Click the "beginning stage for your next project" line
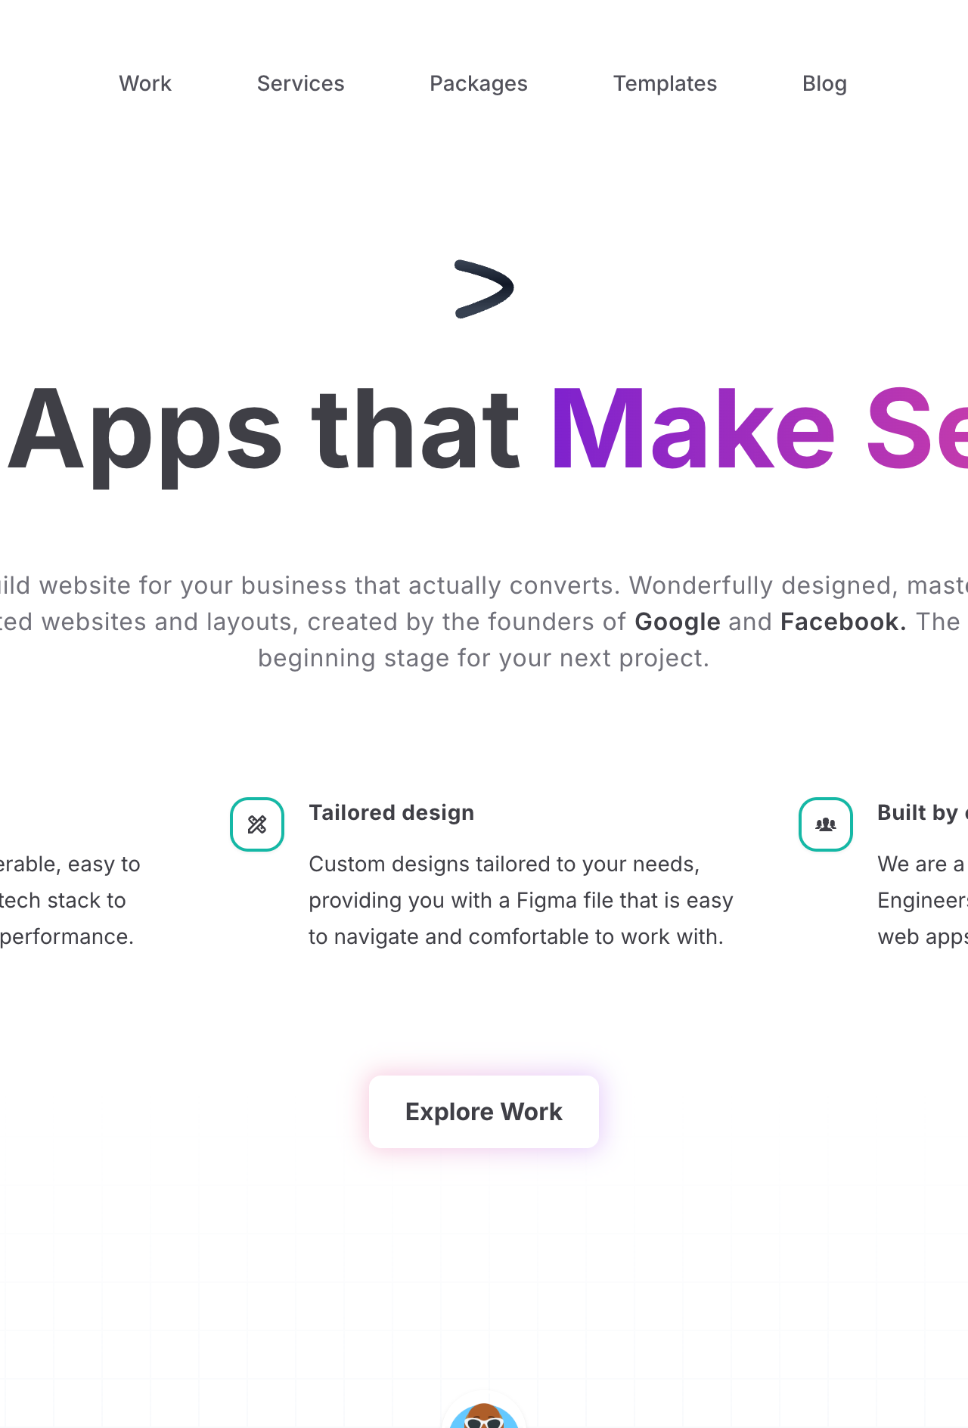 (484, 658)
